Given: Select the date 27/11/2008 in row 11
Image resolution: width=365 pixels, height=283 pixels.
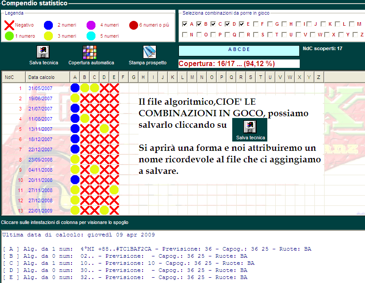Looking at the screenshot, I should (40, 190).
